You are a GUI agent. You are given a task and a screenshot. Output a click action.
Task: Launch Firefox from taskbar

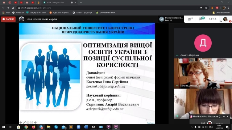tap(34, 127)
